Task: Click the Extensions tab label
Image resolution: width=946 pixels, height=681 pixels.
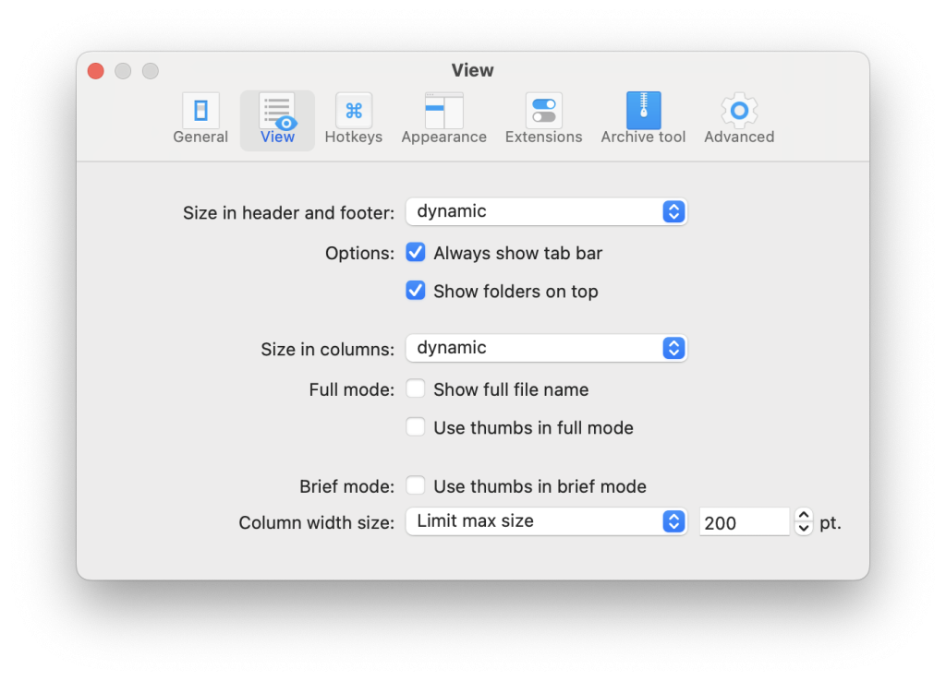Action: (x=543, y=137)
